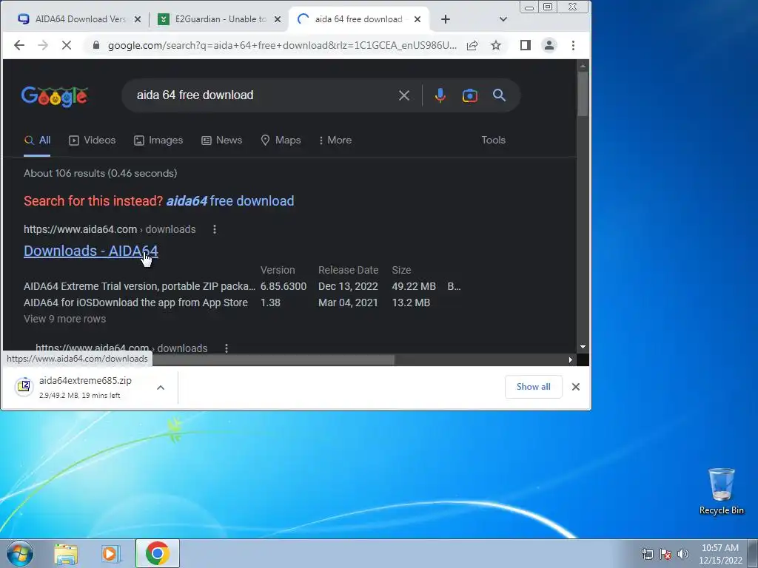This screenshot has width=758, height=568.
Task: Switch to Images results
Action: [158, 140]
